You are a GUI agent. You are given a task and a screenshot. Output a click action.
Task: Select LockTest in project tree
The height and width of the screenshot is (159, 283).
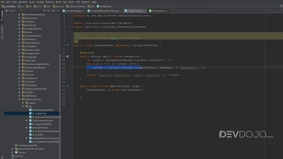39,135
